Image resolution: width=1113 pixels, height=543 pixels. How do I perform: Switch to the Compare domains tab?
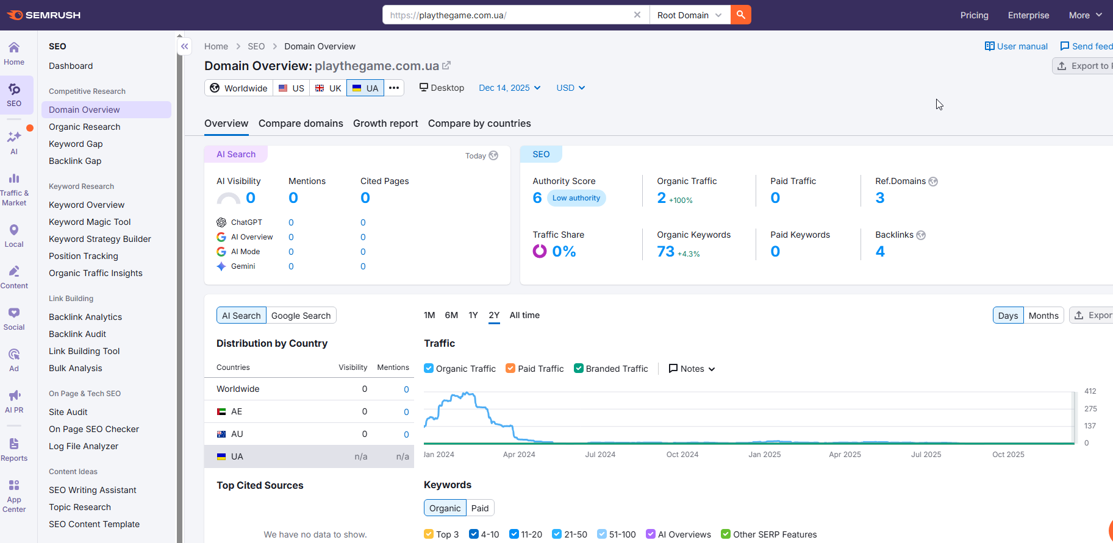(301, 123)
